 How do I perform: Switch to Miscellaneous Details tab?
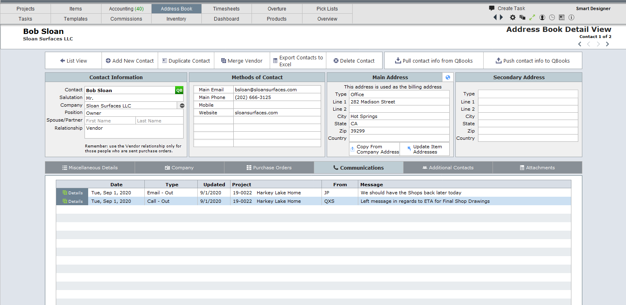coord(90,168)
